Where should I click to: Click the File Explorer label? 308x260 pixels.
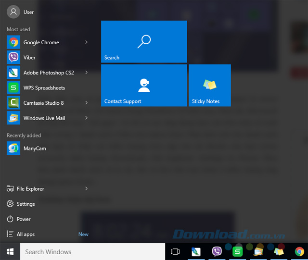tap(30, 189)
